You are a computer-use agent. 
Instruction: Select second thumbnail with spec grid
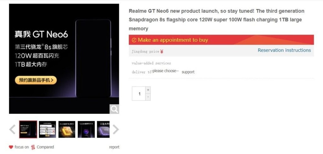tap(47, 129)
